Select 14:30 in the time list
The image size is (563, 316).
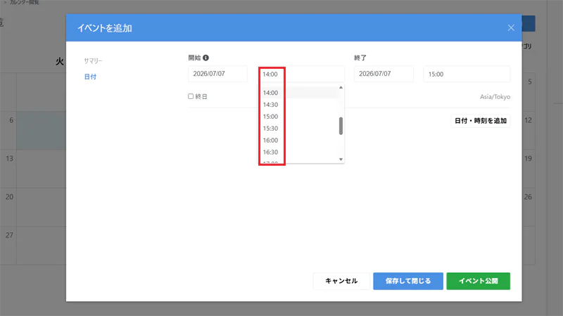click(299, 105)
